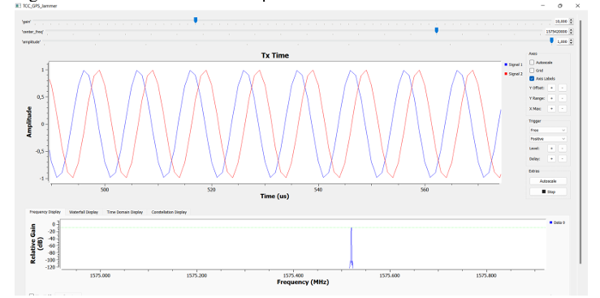This screenshot has width=600, height=298.
Task: Click the center_freq slider handle
Action: tap(436, 30)
